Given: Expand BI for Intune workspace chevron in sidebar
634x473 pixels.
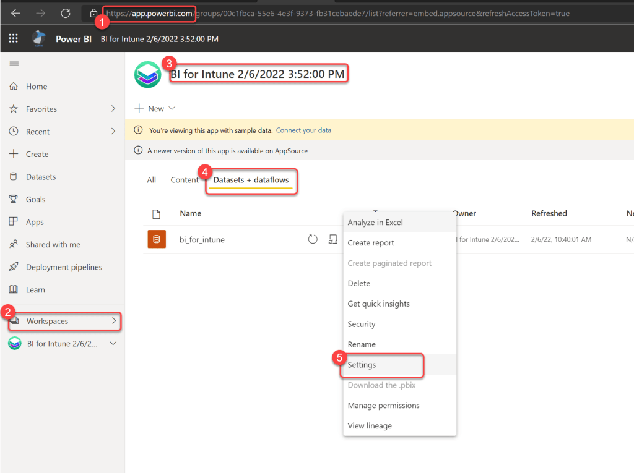Looking at the screenshot, I should (x=113, y=344).
